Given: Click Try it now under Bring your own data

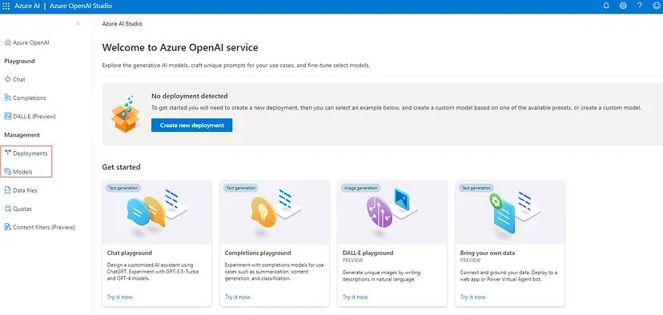Looking at the screenshot, I should (472, 297).
